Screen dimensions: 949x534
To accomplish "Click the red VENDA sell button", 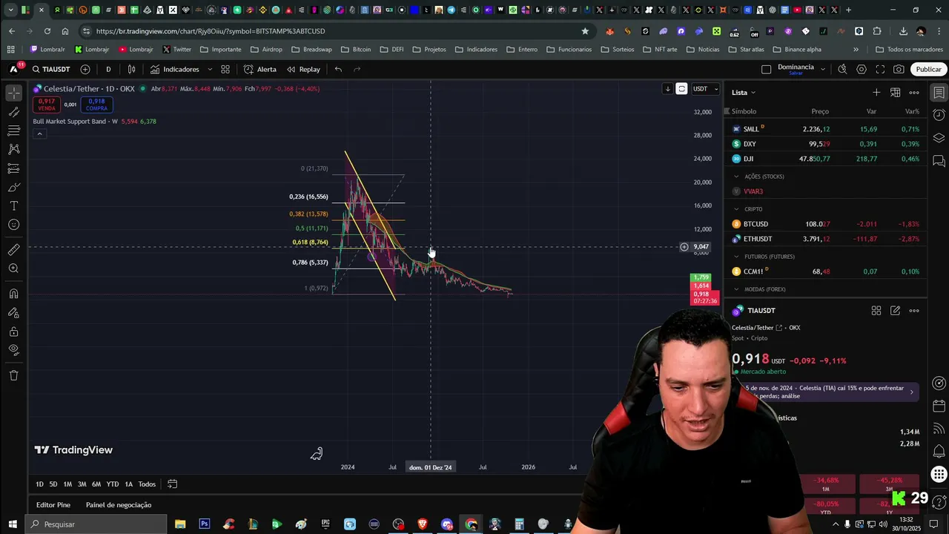I will coord(47,105).
